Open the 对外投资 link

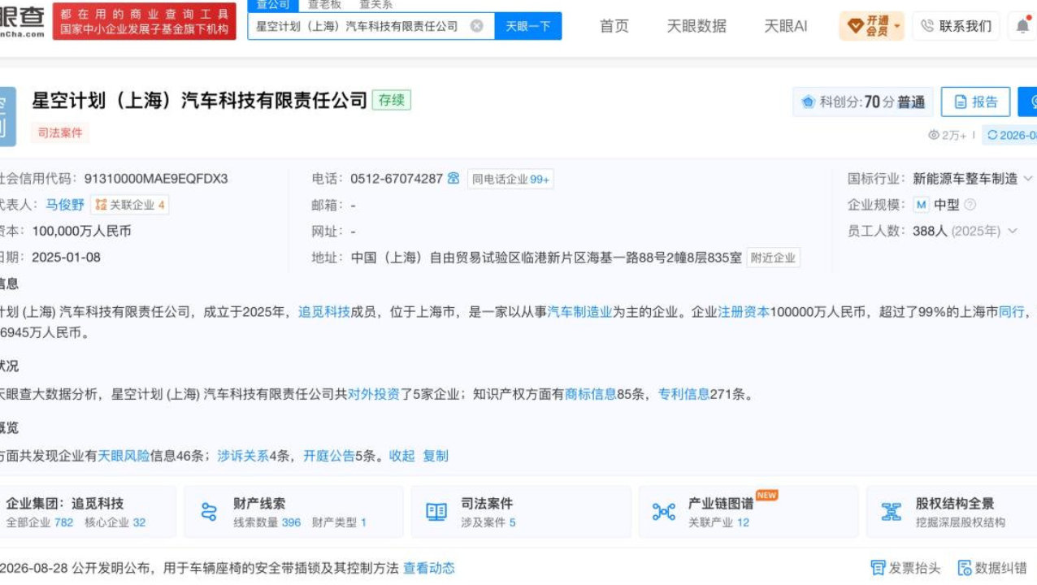click(x=374, y=394)
